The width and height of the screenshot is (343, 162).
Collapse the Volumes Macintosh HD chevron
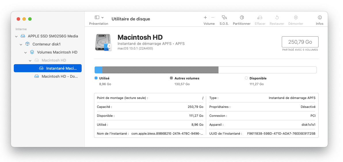pos(26,52)
